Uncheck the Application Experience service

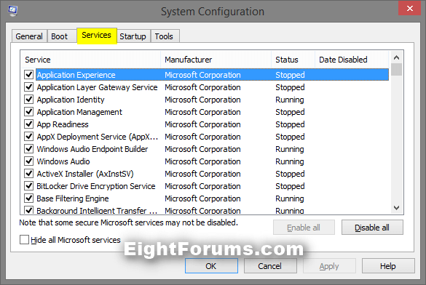tap(29, 75)
